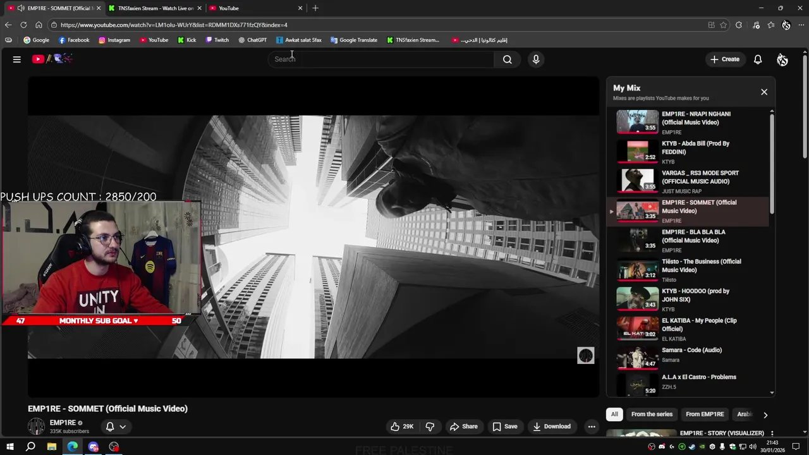
Task: Select the All filter chip
Action: tap(614, 415)
